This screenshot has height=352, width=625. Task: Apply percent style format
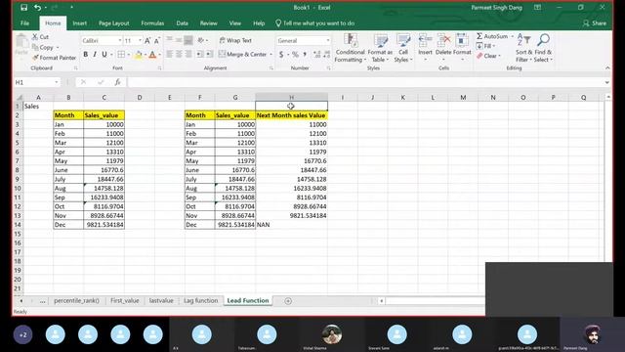pos(295,55)
